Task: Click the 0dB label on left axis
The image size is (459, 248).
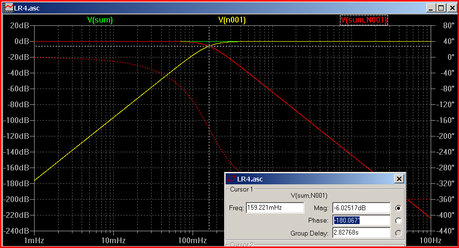Action: 22,42
